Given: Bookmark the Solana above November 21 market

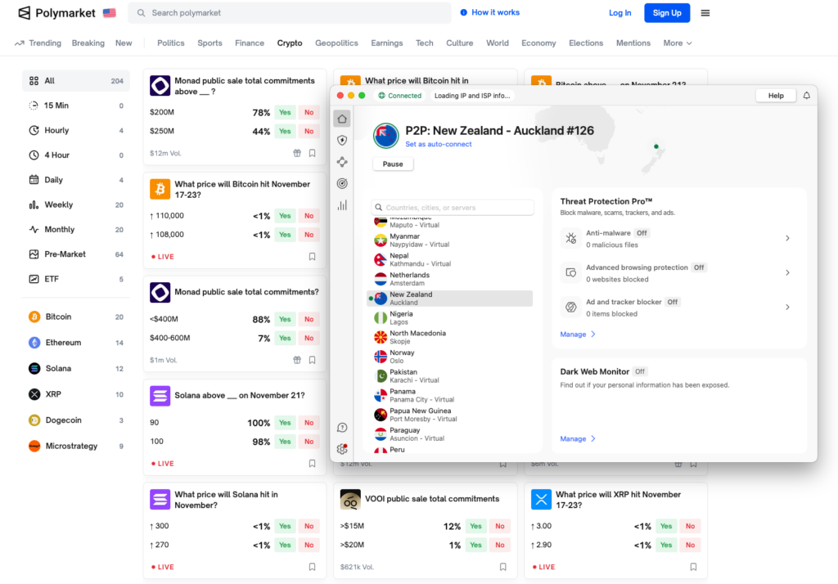Looking at the screenshot, I should 312,463.
